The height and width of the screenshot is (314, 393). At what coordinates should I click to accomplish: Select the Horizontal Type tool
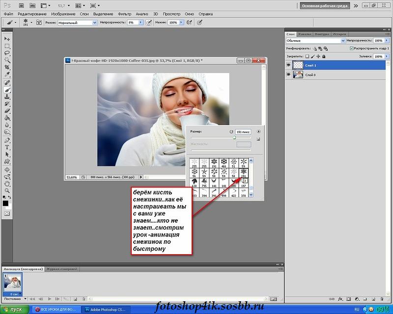(x=7, y=147)
